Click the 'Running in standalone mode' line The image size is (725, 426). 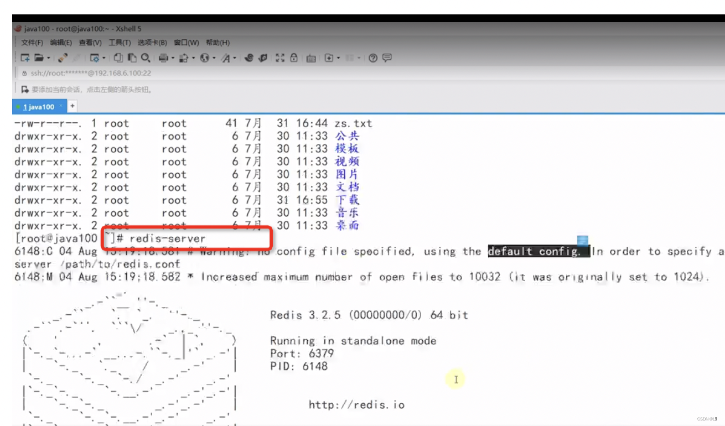click(x=353, y=340)
